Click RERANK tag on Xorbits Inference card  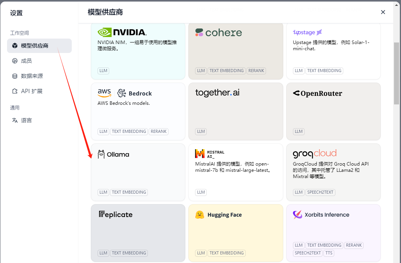point(354,245)
